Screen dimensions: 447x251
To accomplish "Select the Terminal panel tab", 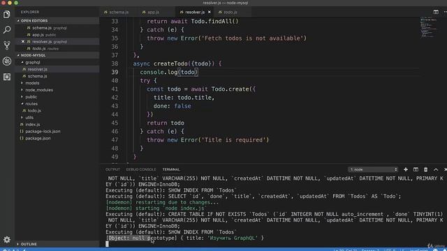I will click(171, 169).
